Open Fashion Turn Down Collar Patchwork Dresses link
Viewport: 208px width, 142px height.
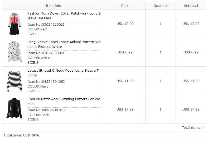click(64, 16)
